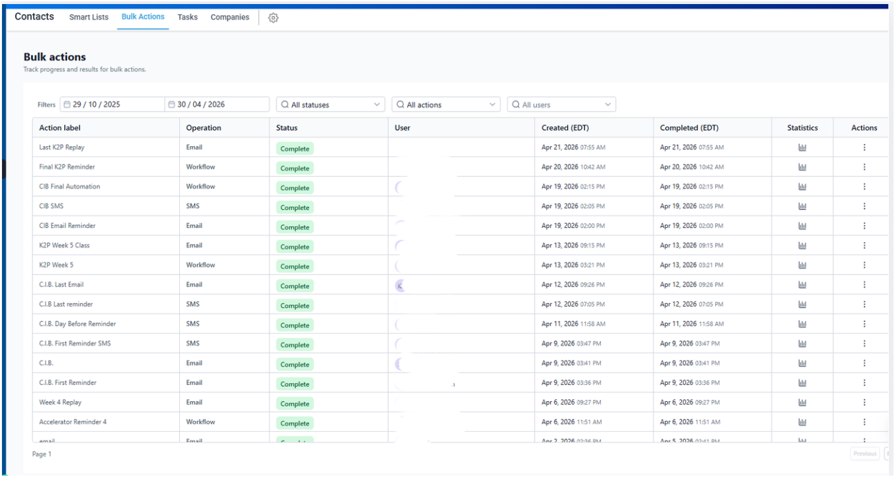Viewport: 895px width, 477px height.
Task: Open actions menu for C.I.B. Last Email
Action: [x=864, y=285]
